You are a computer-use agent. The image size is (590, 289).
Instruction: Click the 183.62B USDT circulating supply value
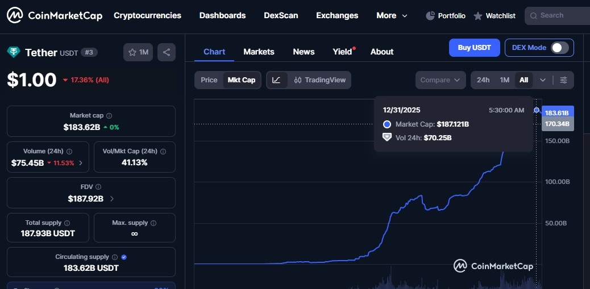tap(91, 269)
